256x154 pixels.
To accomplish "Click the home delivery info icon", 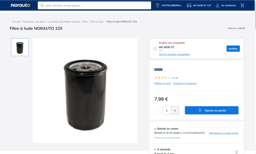I will coord(236,152).
